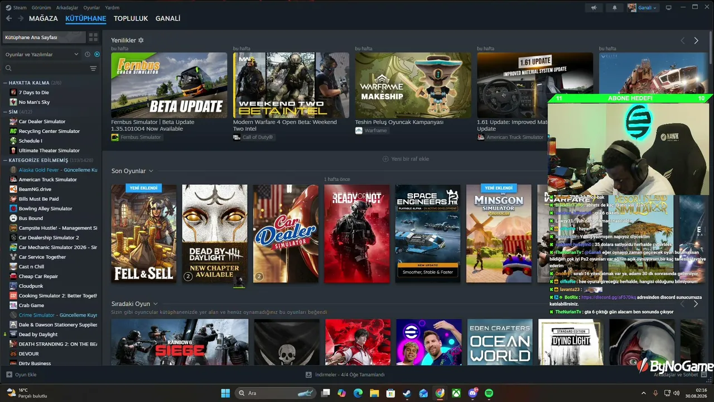Click Kütüphane Ana Sayfası button
Image resolution: width=714 pixels, height=402 pixels.
(44, 37)
